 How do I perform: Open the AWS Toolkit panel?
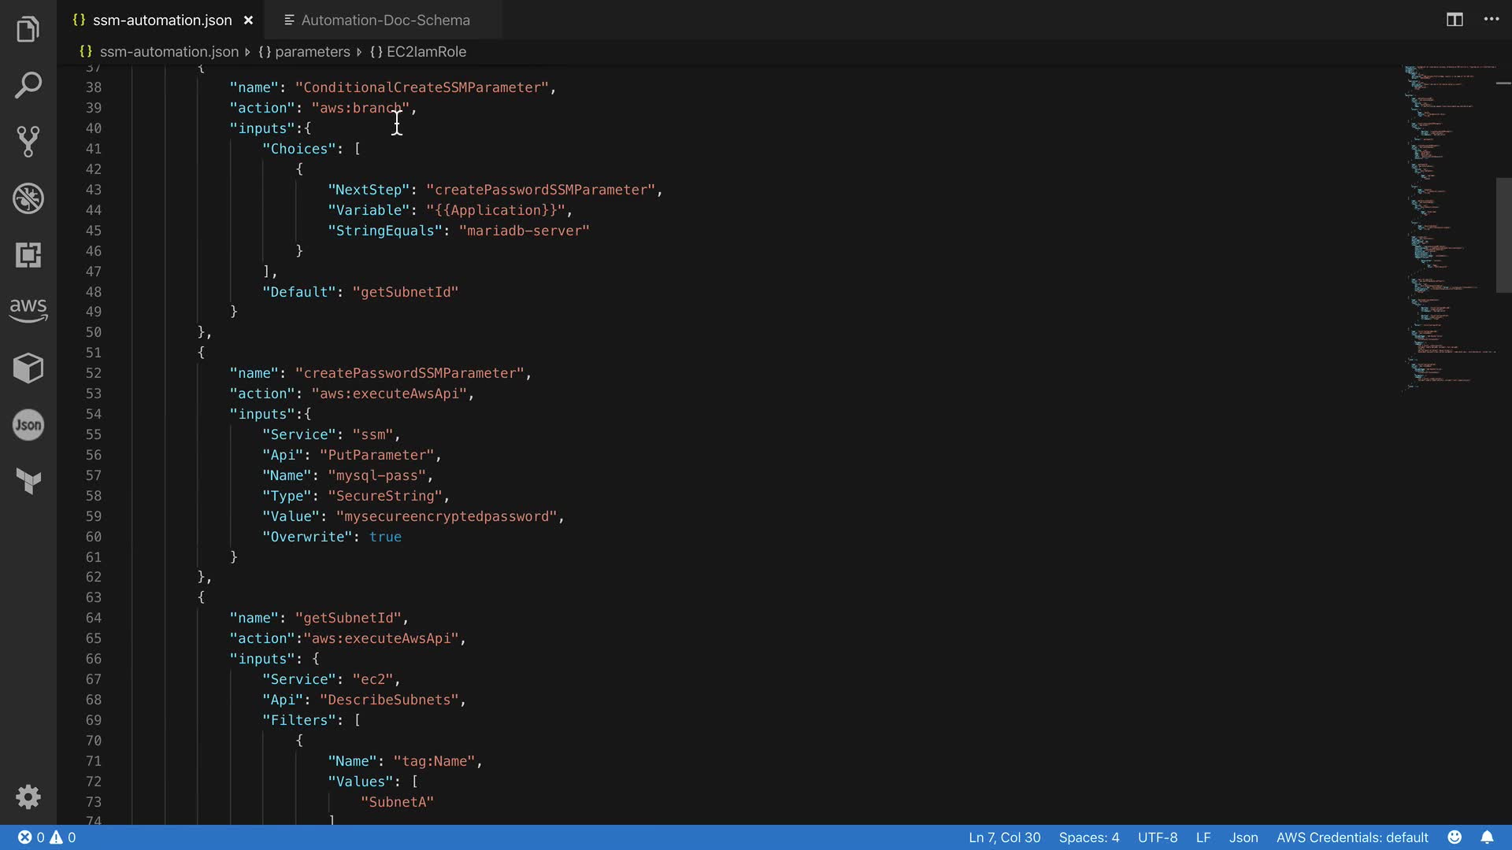[x=28, y=309]
